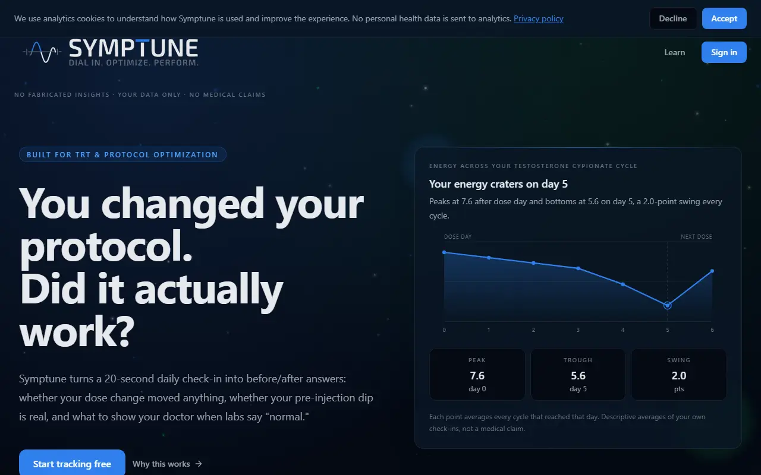Click the arrow beside Why this works
761x475 pixels.
(199, 464)
